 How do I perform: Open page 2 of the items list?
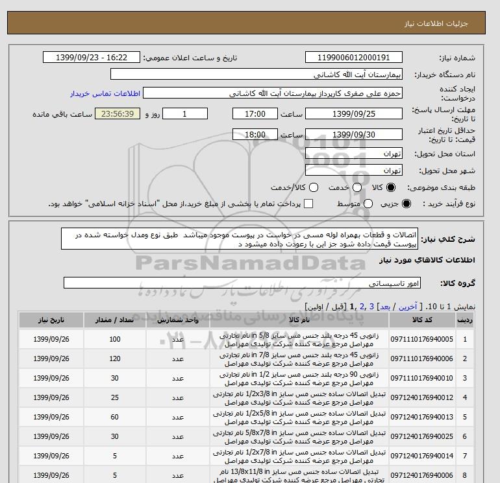pyautogui.click(x=362, y=307)
